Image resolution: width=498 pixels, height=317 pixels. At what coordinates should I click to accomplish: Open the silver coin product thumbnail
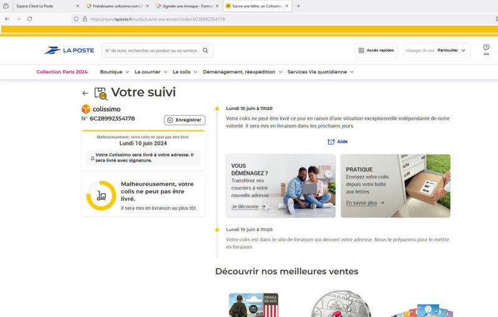(x=341, y=304)
